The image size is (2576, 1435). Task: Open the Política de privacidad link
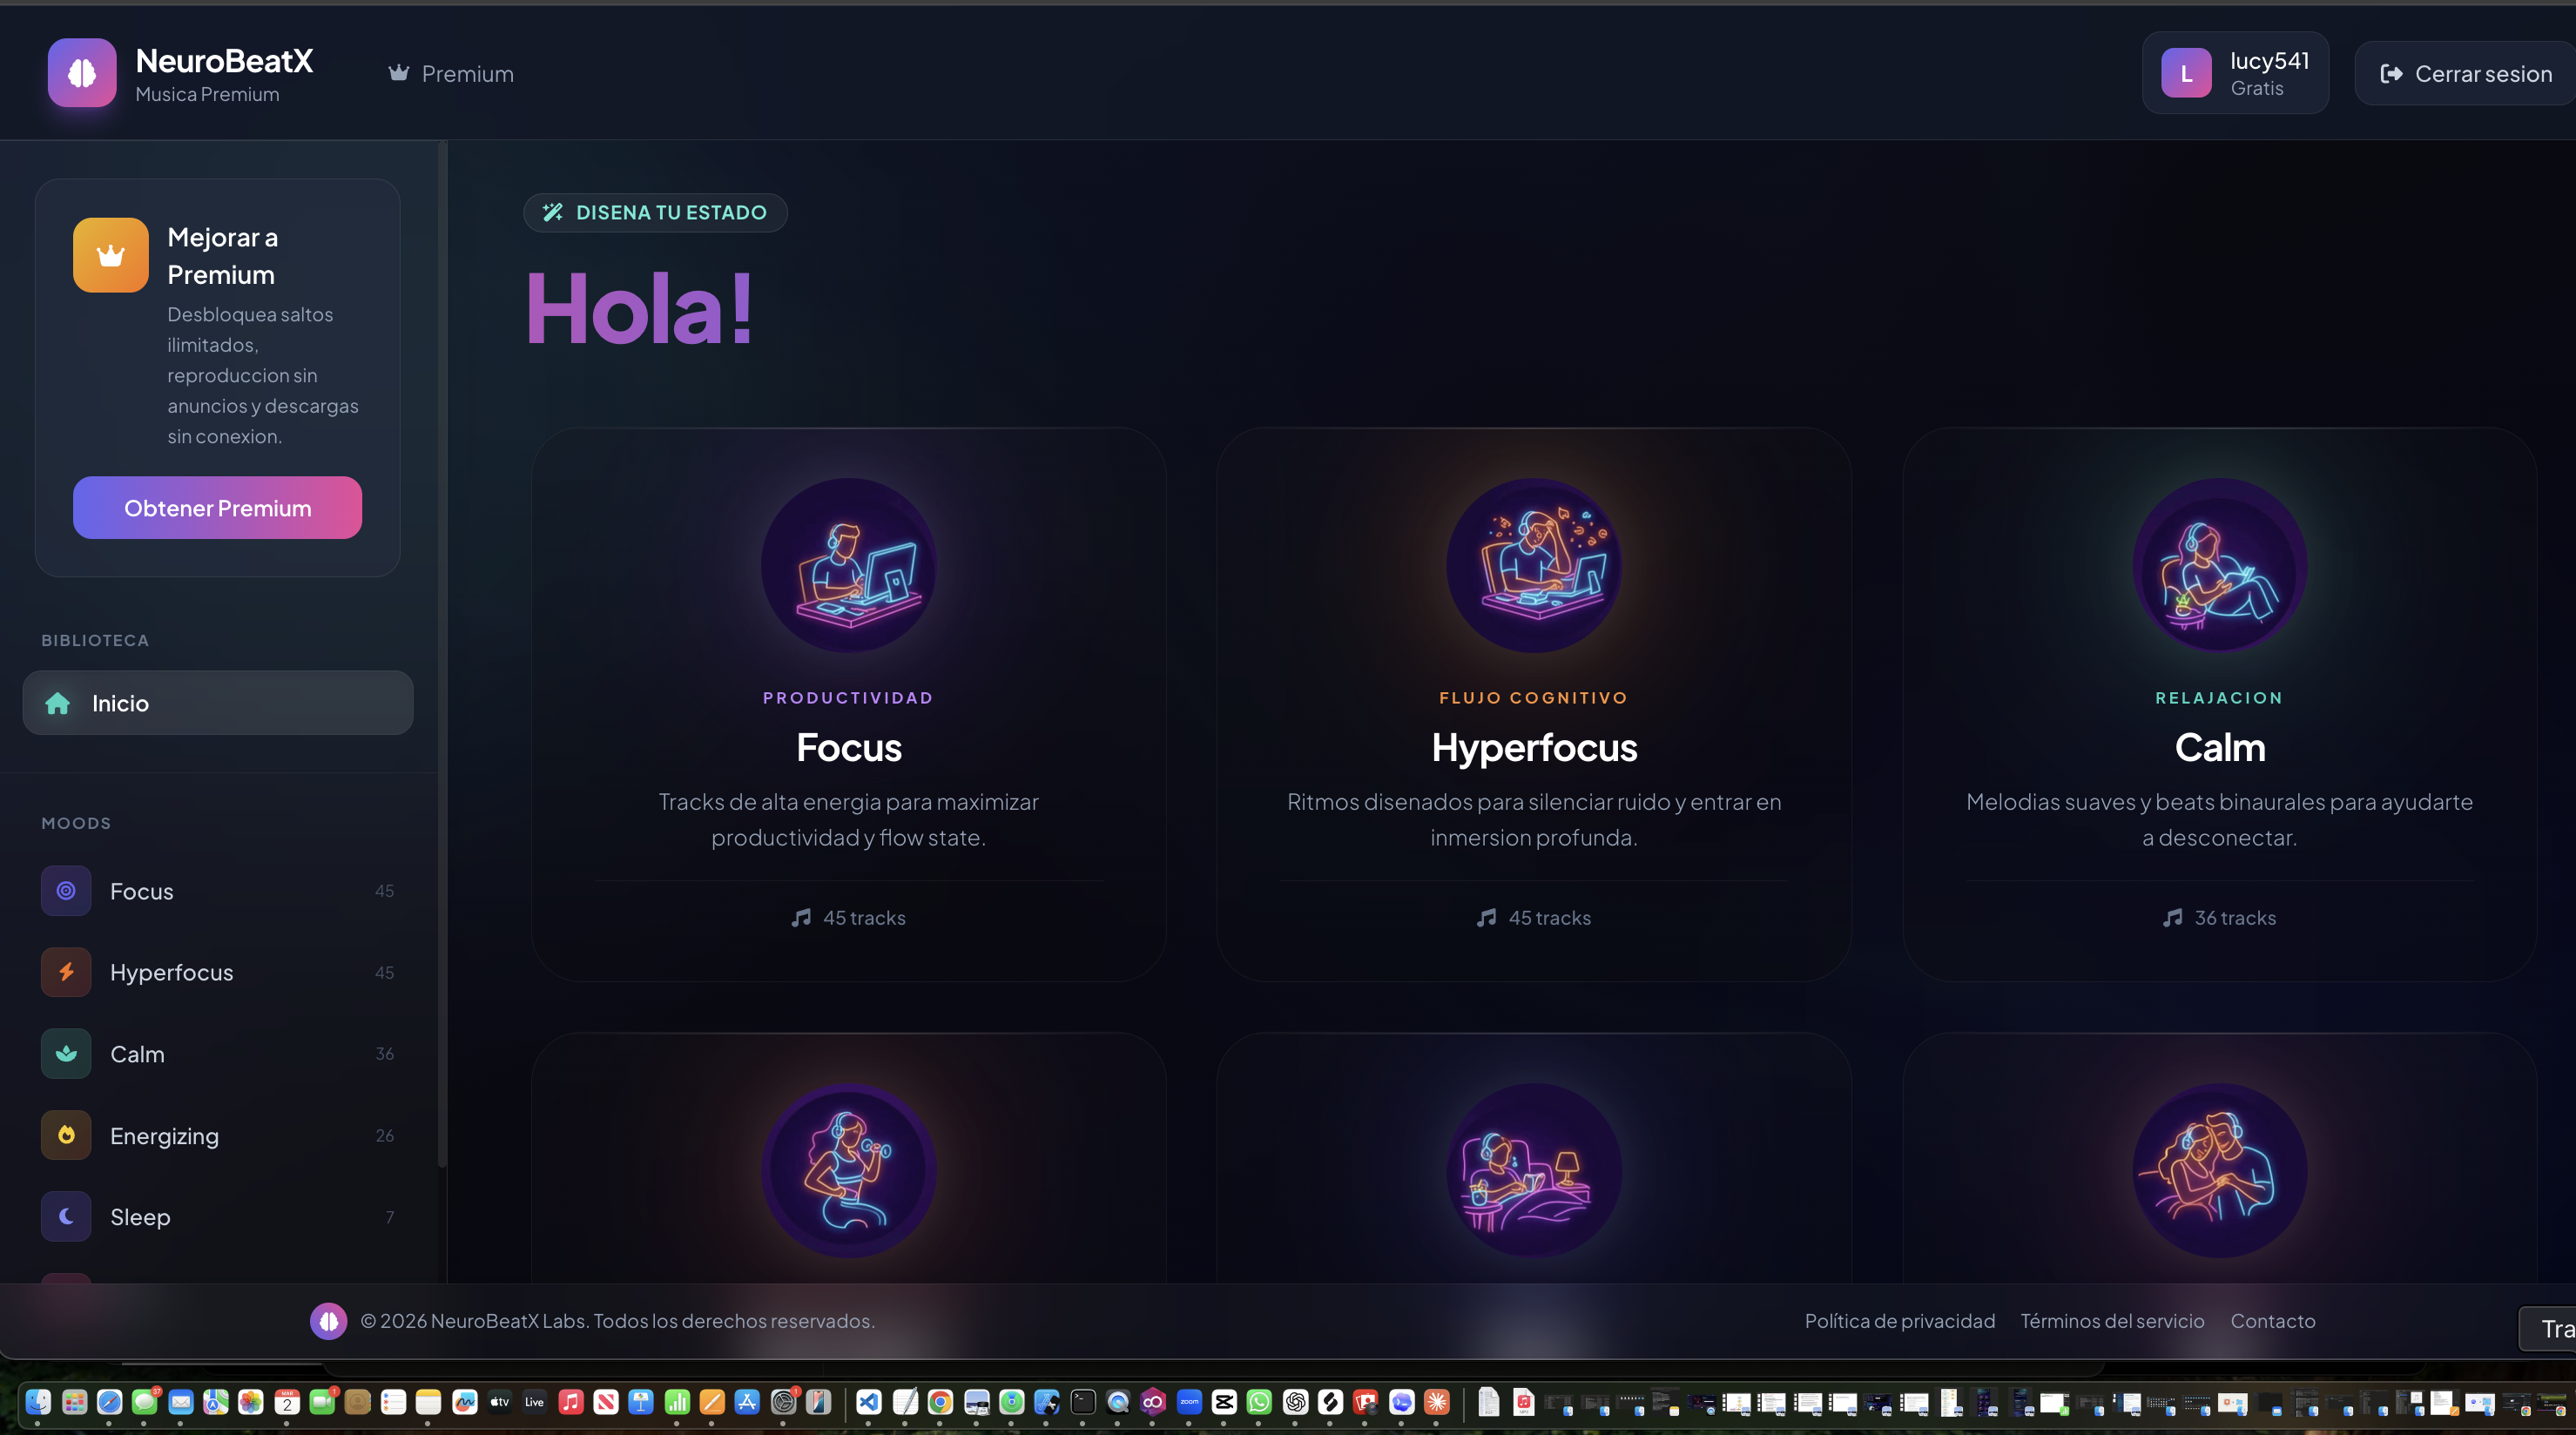coord(1898,1320)
